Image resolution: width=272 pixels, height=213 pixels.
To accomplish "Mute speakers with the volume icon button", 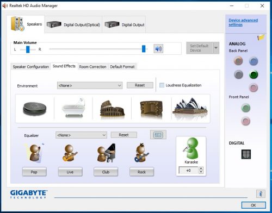I will 158,48.
